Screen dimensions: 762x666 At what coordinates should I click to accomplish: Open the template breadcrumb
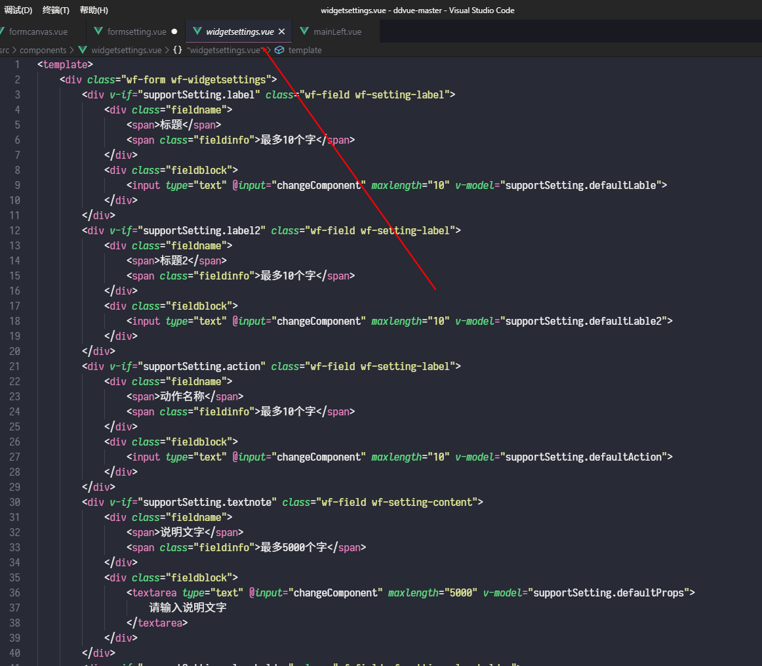pyautogui.click(x=305, y=50)
